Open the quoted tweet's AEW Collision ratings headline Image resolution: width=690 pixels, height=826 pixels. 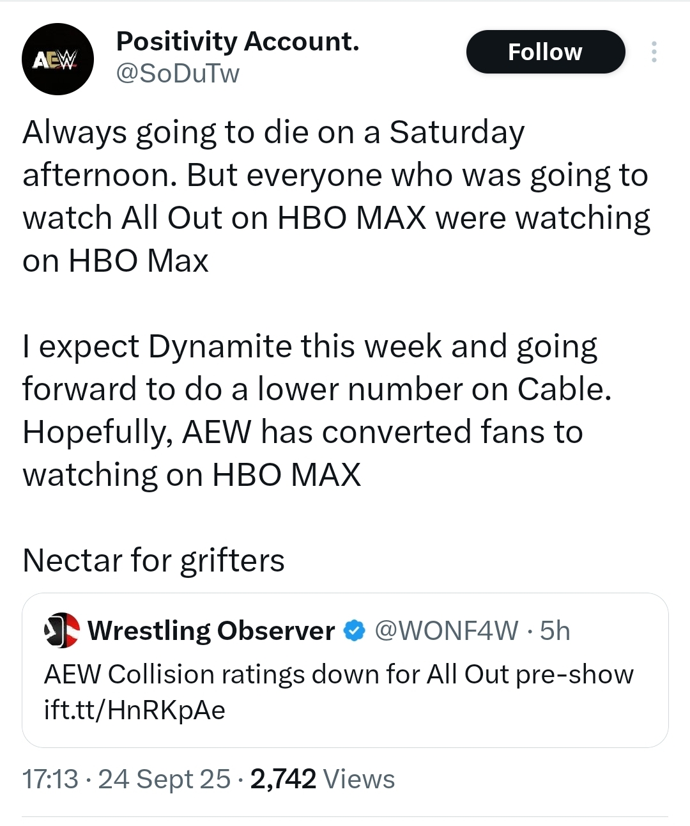[339, 674]
